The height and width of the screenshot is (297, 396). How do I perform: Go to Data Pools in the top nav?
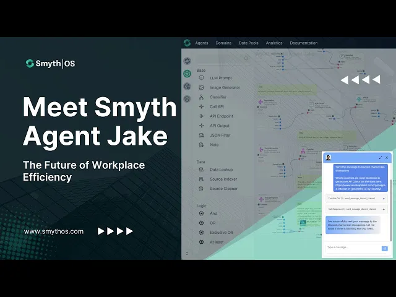(x=249, y=43)
